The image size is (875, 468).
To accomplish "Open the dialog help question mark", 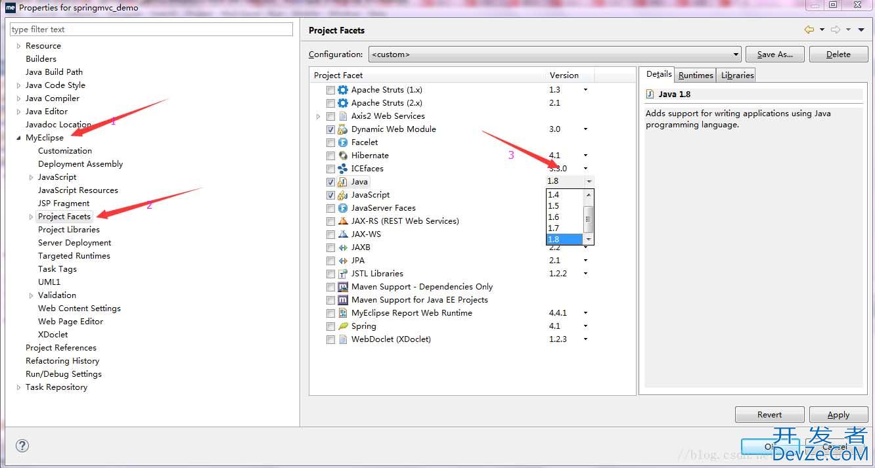I will tap(22, 446).
